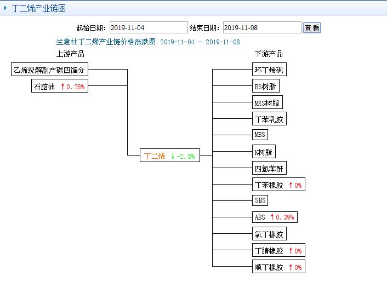Click the K树脂 downstream node
Screen dimensions: 387x282
pyautogui.click(x=264, y=152)
